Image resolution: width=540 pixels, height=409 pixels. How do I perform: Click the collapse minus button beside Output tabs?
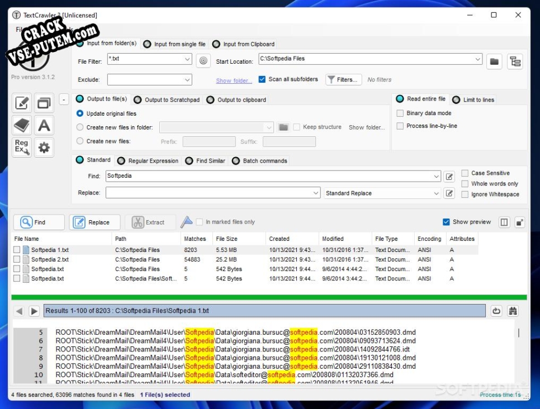[x=64, y=100]
